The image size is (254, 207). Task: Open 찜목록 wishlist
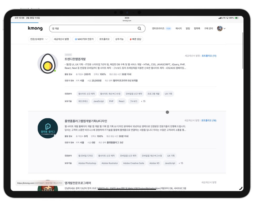click(x=197, y=28)
